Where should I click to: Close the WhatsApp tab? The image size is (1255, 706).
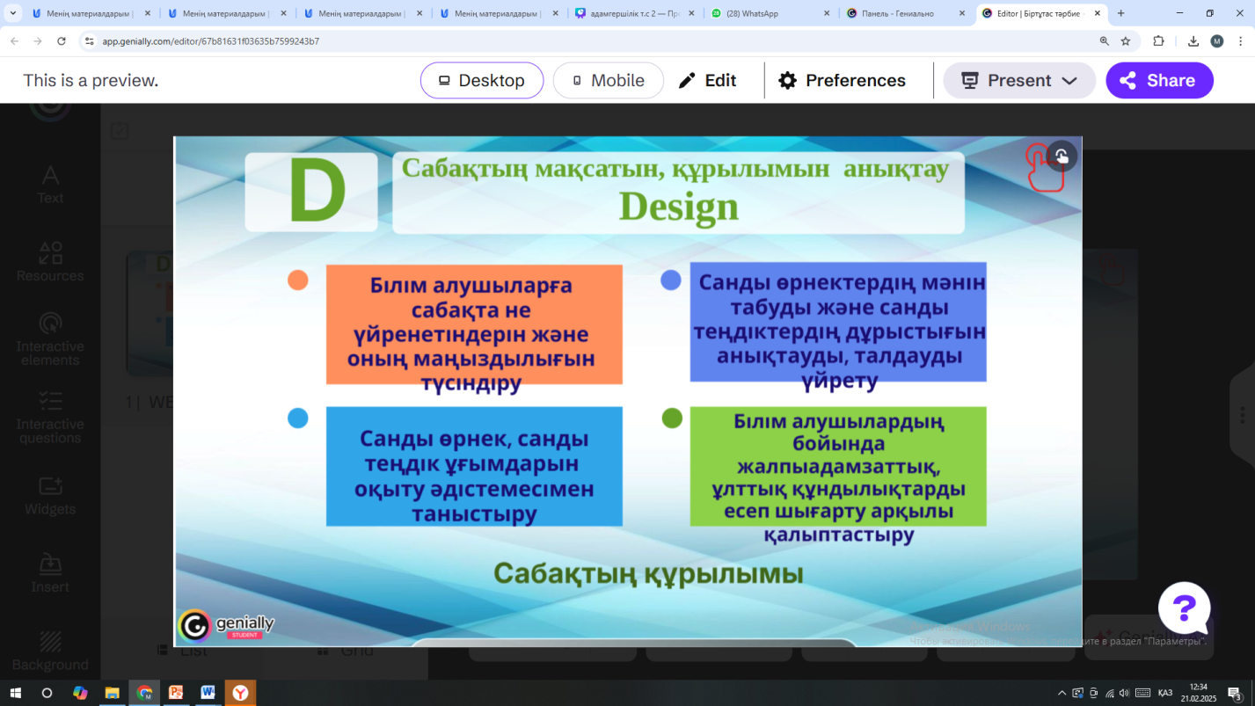click(x=827, y=13)
